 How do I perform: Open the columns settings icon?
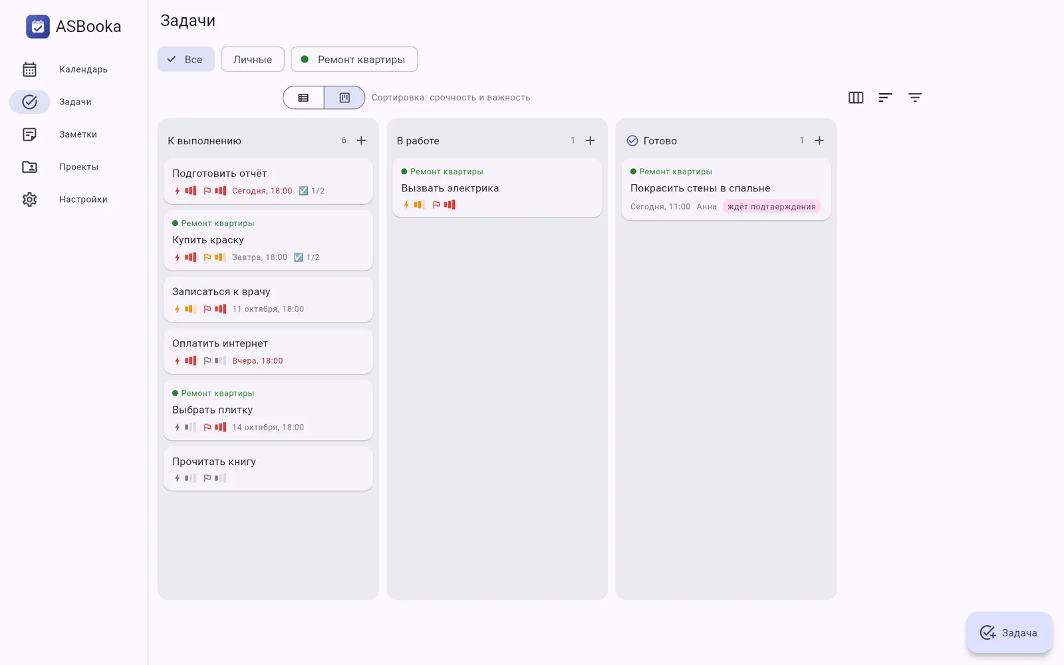856,98
